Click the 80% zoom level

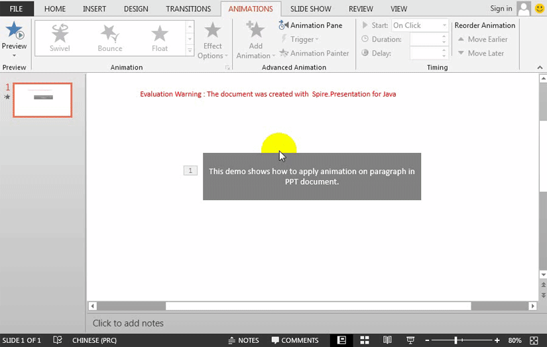[515, 340]
